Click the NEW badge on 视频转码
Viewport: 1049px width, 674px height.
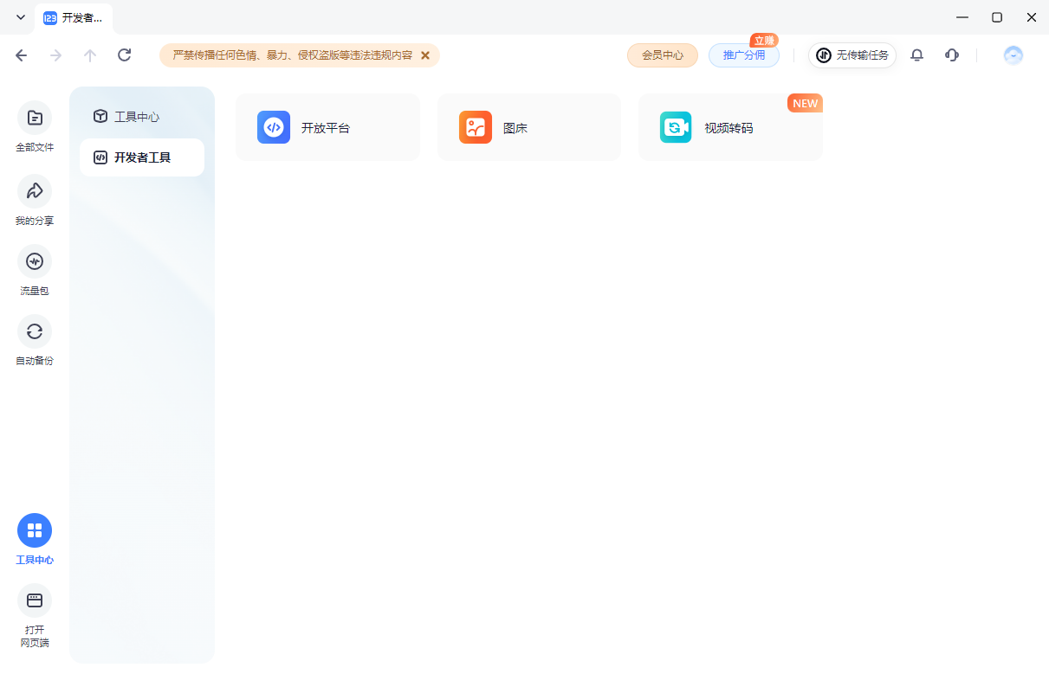tap(805, 103)
